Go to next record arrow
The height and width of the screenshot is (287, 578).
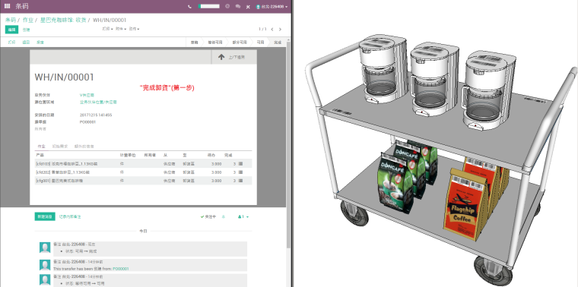pyautogui.click(x=280, y=29)
